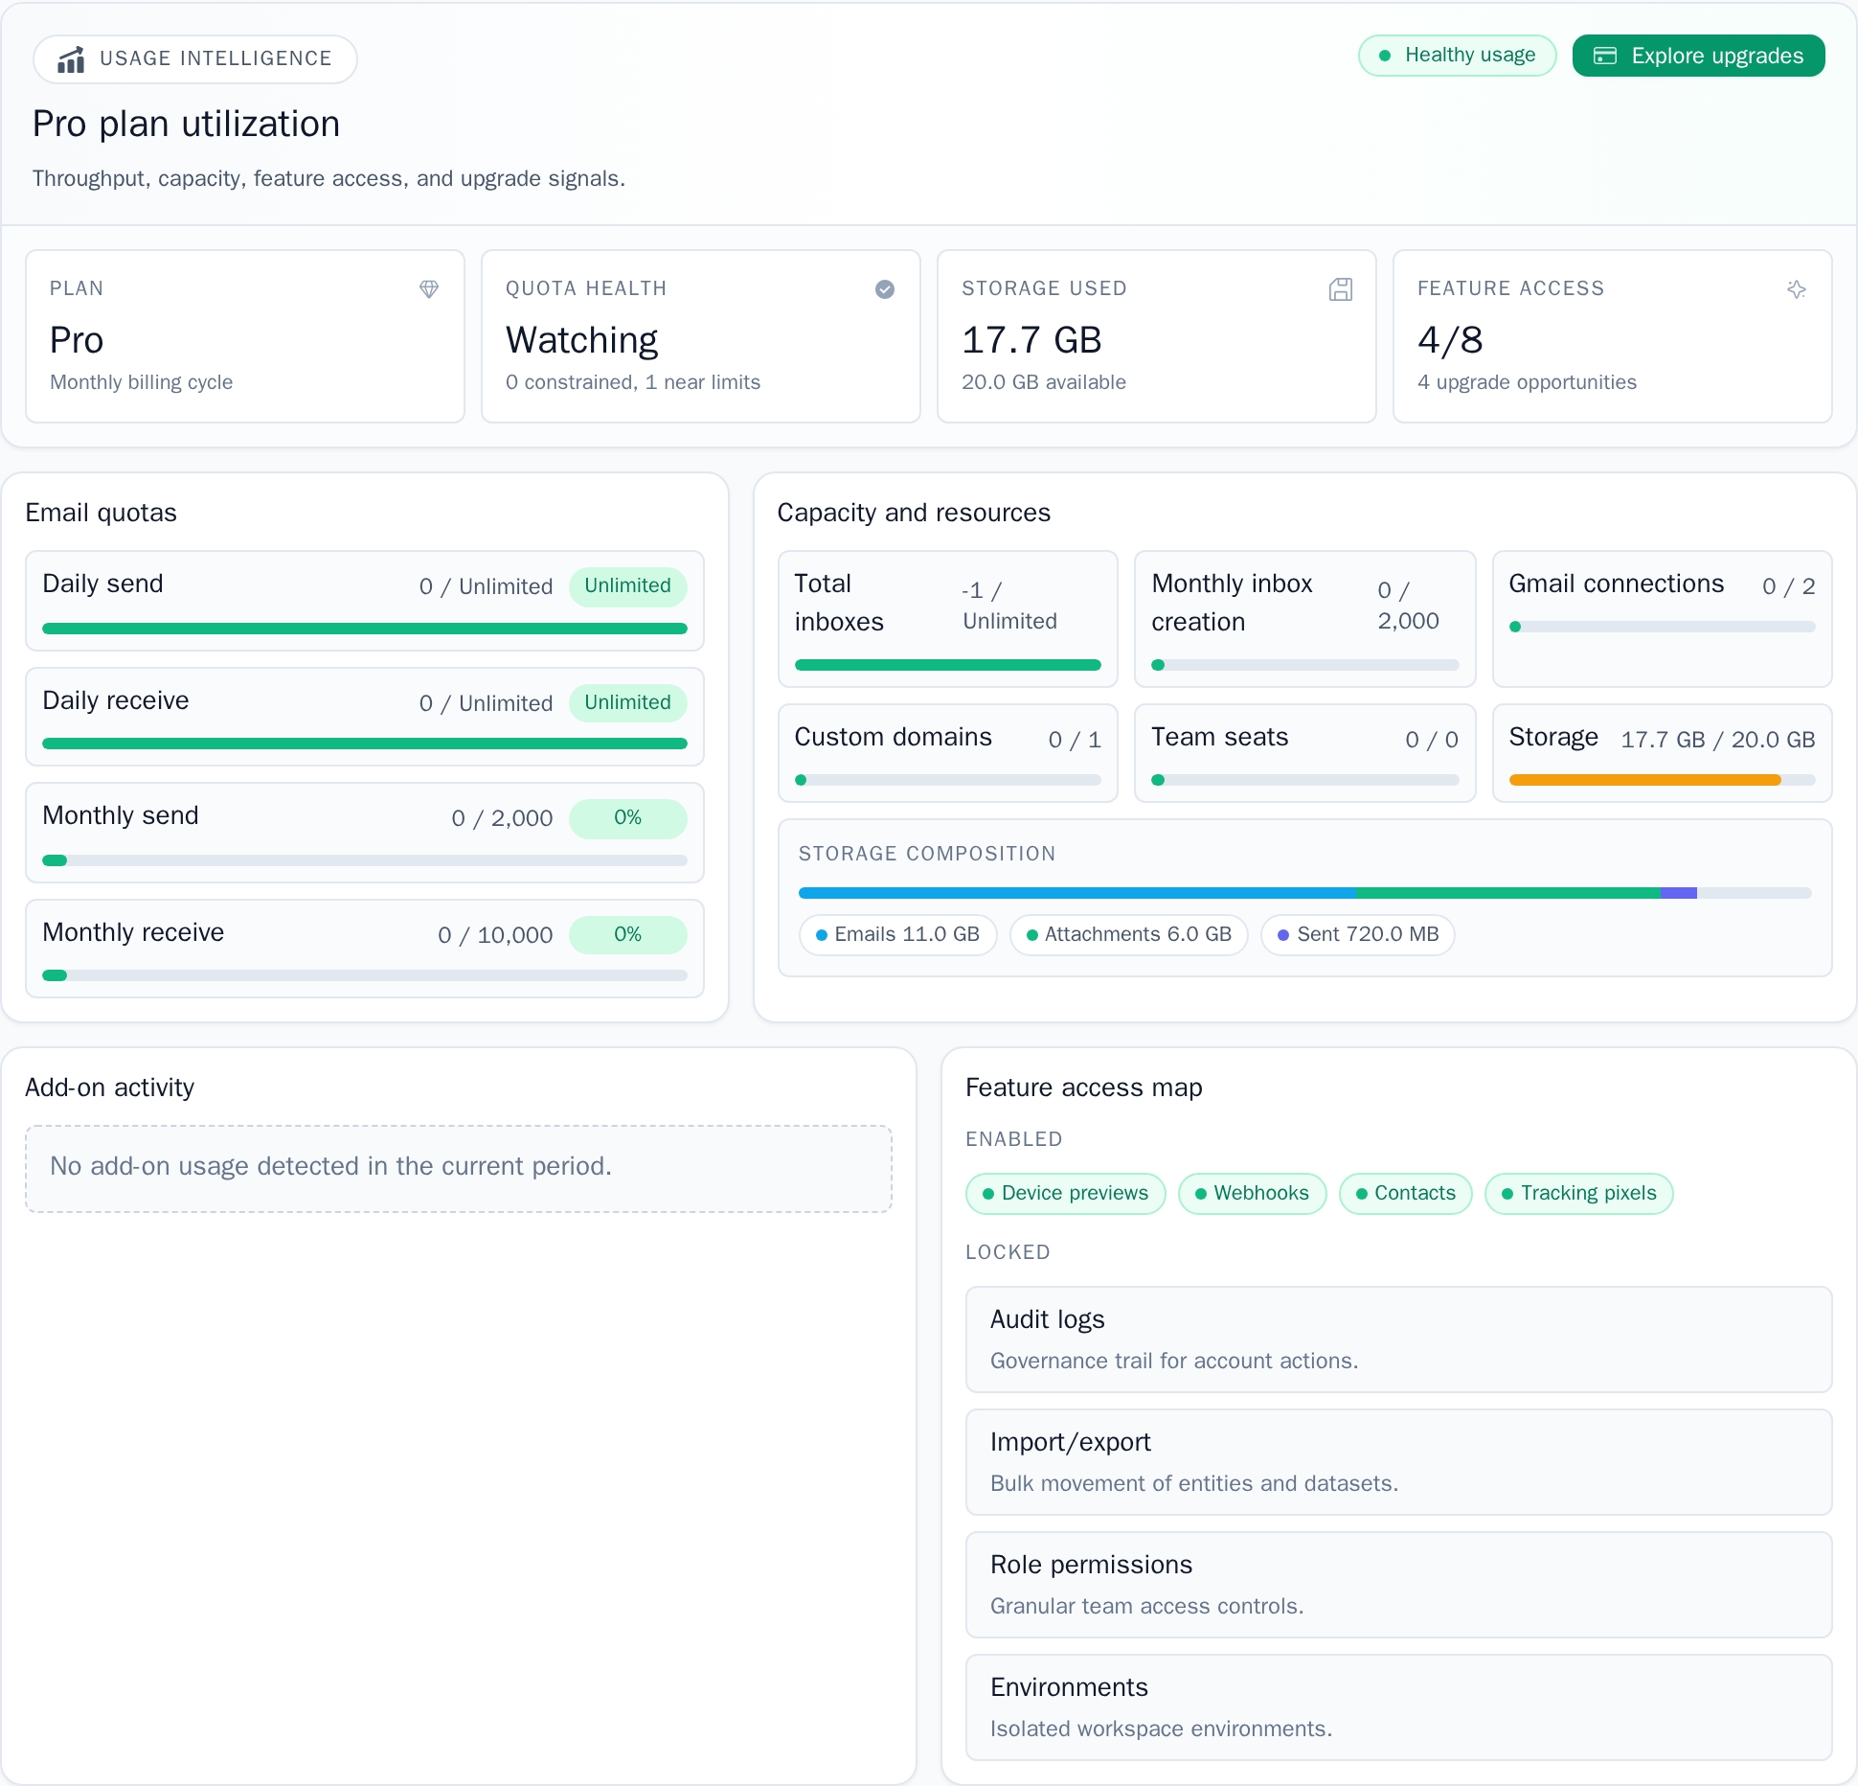Select the Webhooks enabled feature chip
This screenshot has height=1786, width=1858.
pyautogui.click(x=1251, y=1194)
